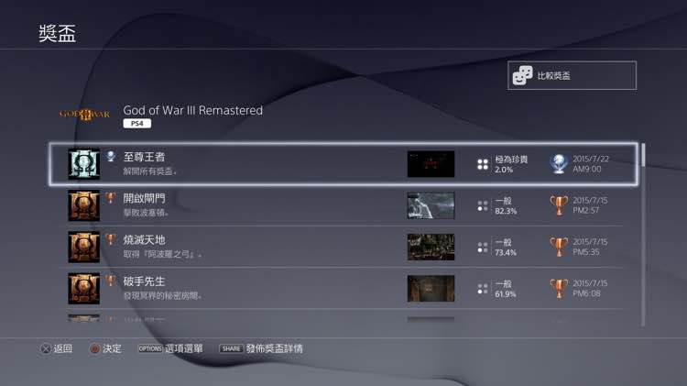
Task: Click the OPTIONS 選項選單 menu hint
Action: click(170, 348)
